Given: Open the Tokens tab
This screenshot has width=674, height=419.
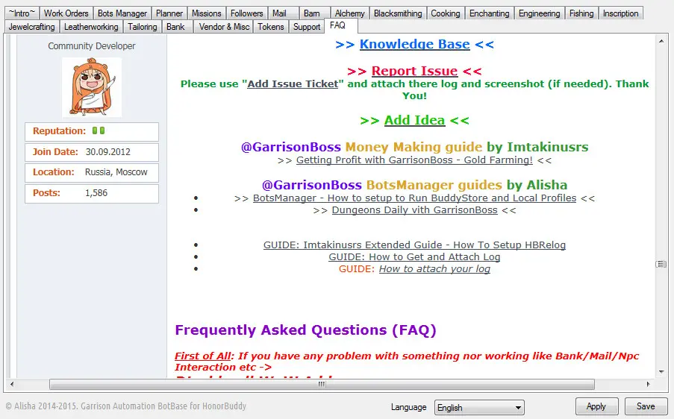Looking at the screenshot, I should coord(271,27).
